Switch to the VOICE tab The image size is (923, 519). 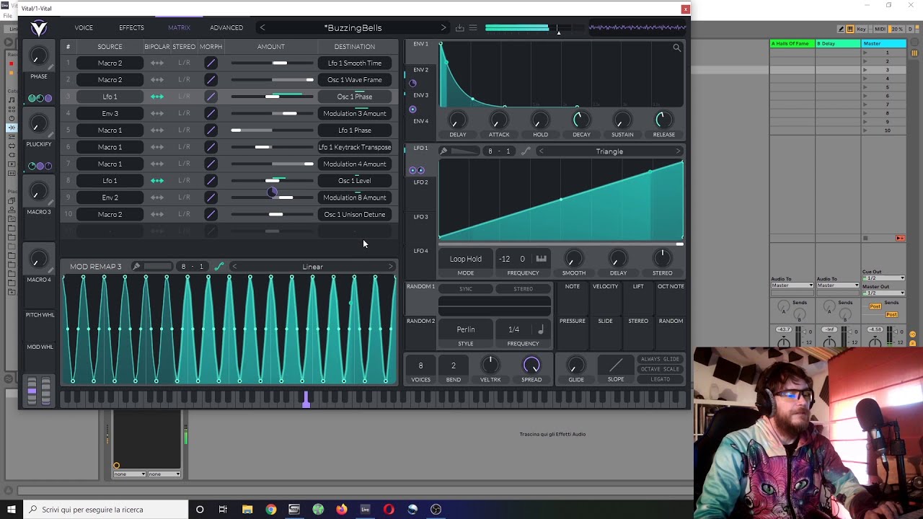[x=84, y=28]
